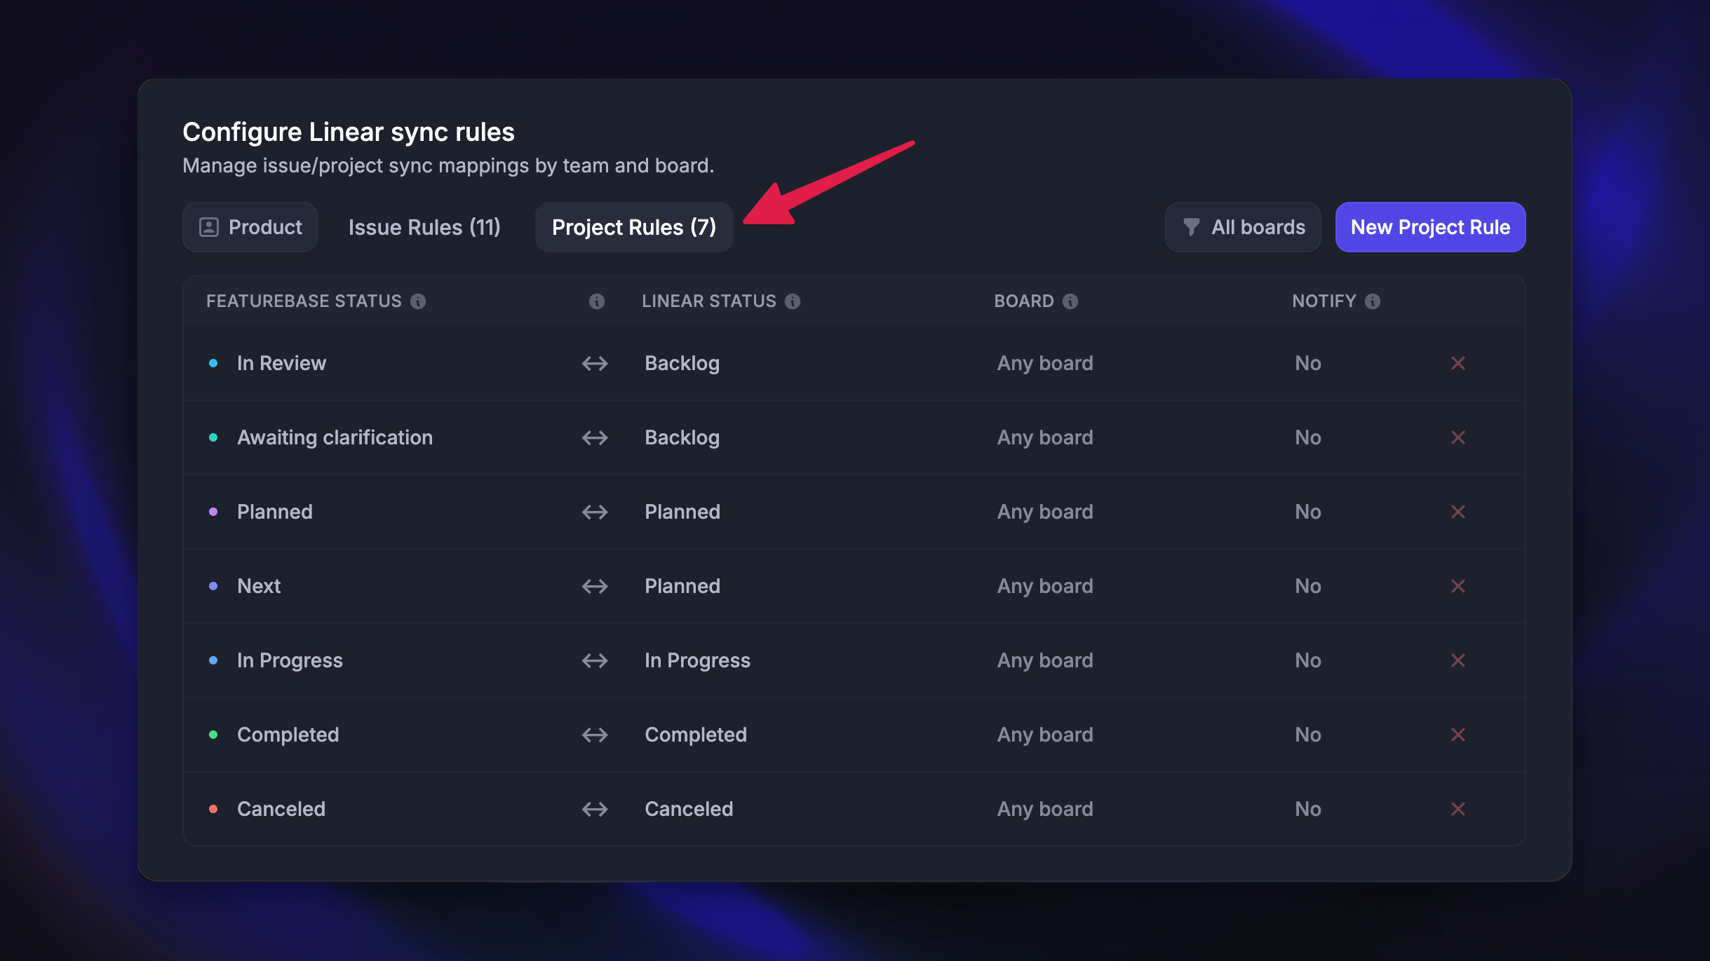Screen dimensions: 1710x961
Task: Click info icon next to Featurebase Status
Action: click(418, 301)
